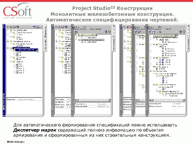This screenshot has width=193, height=145.
Task: Click the list-view icon in the middle specification panel toolbar
Action: (106, 32)
